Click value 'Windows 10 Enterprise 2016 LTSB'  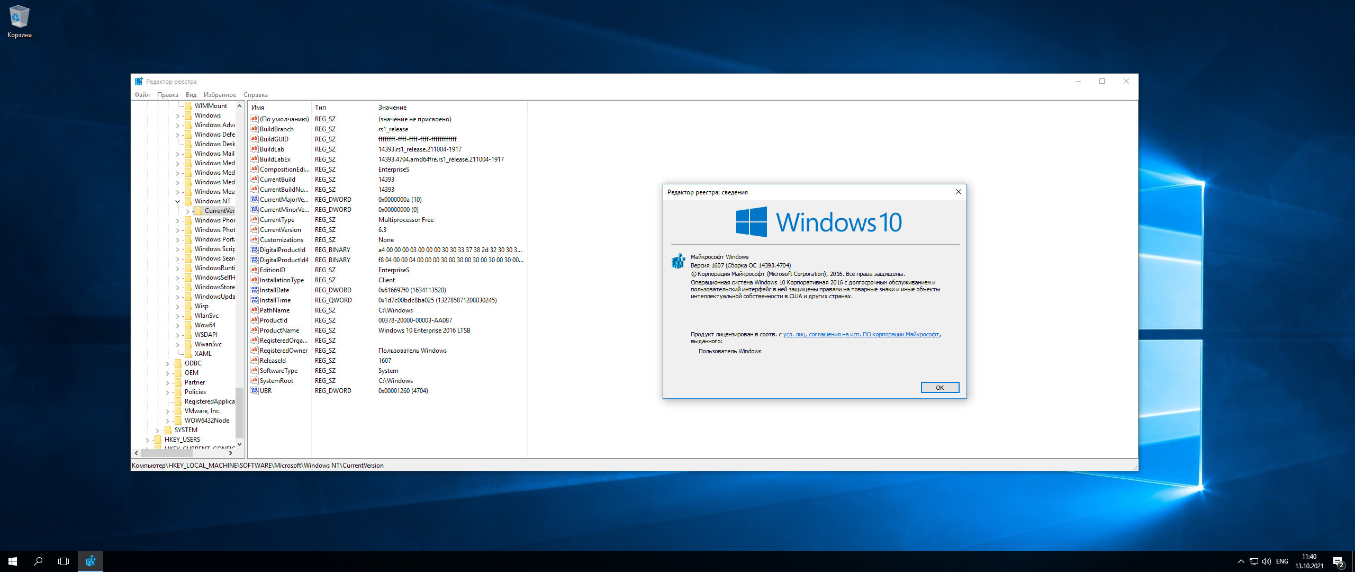[x=424, y=330]
